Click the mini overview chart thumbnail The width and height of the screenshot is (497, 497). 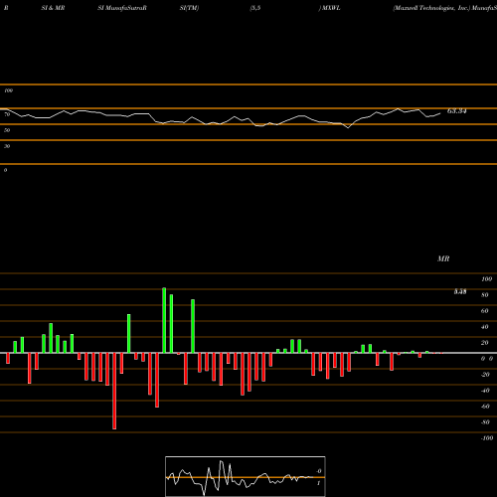[x=246, y=476]
